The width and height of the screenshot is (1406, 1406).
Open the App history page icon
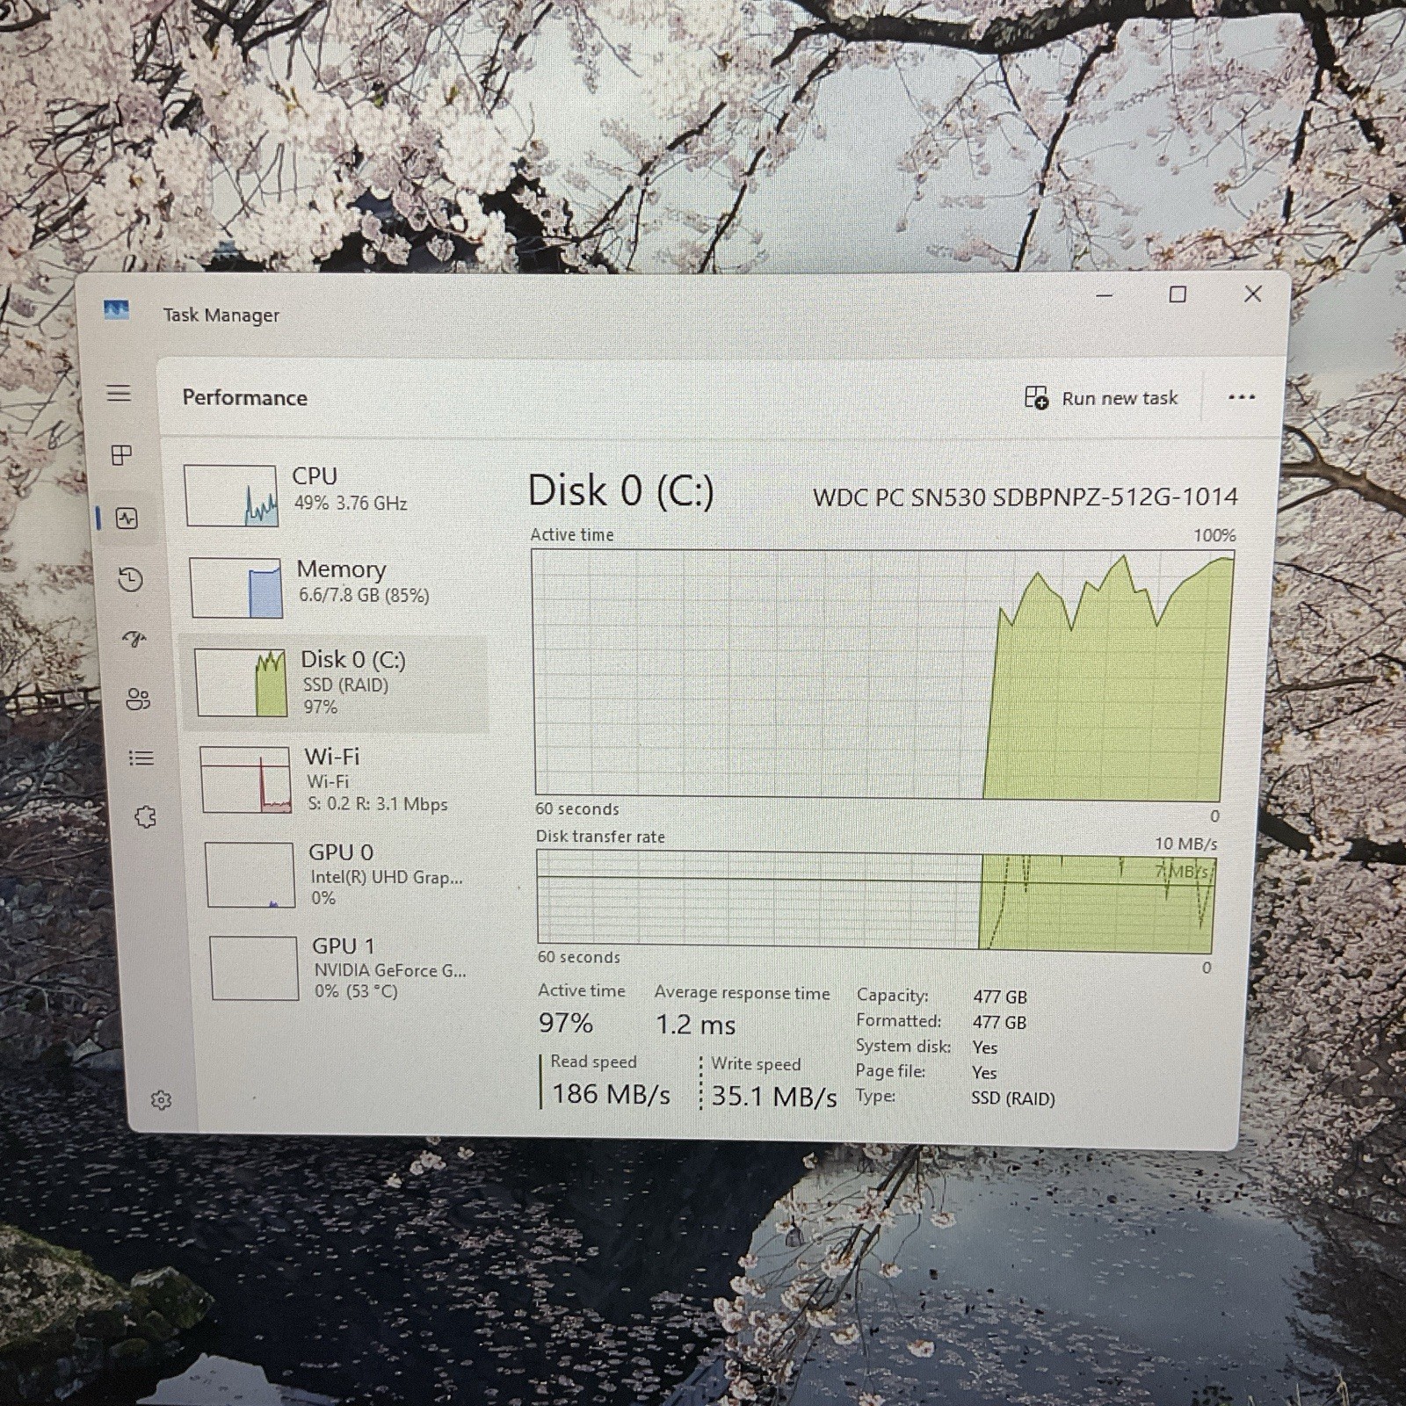pyautogui.click(x=130, y=579)
